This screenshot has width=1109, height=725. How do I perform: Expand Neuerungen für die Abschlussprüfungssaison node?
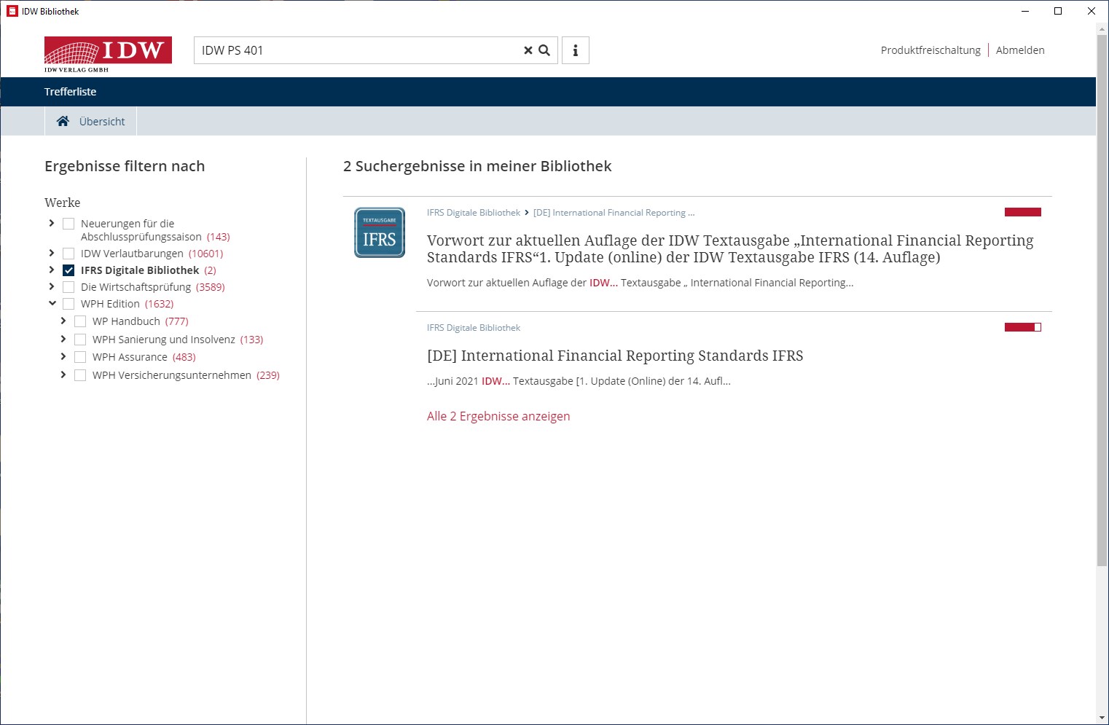pos(52,223)
